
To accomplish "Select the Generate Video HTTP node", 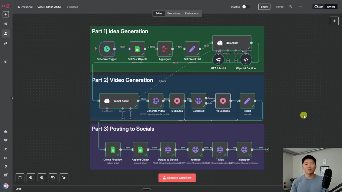I will [x=156, y=101].
